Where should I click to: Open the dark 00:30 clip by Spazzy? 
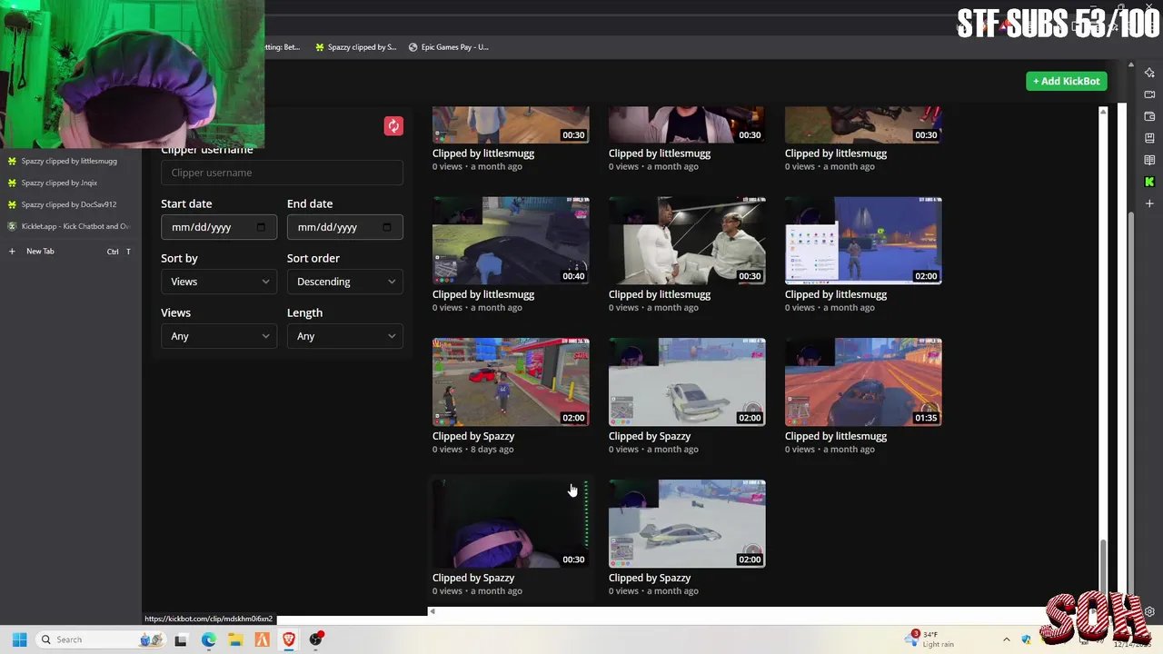pyautogui.click(x=511, y=524)
